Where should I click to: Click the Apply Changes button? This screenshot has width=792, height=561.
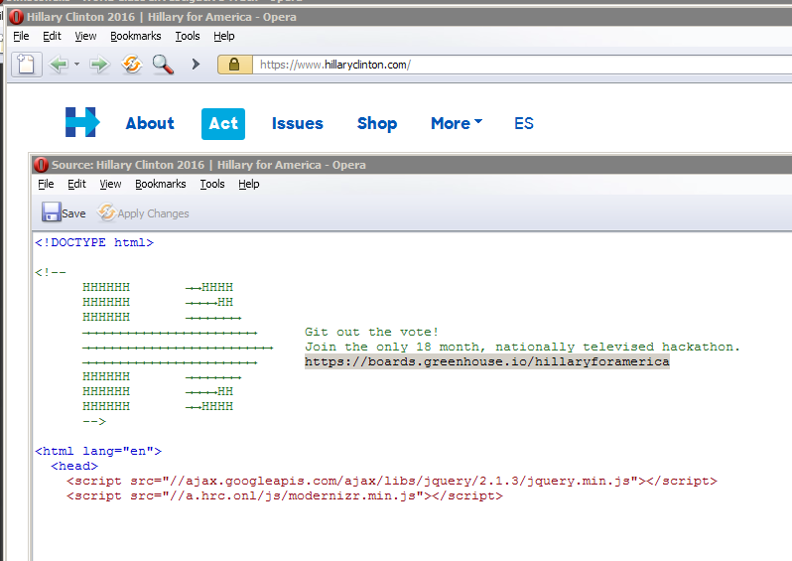coord(144,213)
